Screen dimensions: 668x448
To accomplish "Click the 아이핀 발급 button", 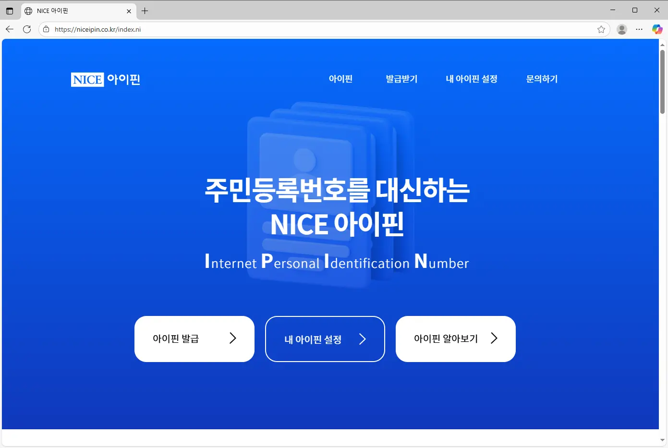I will (194, 339).
